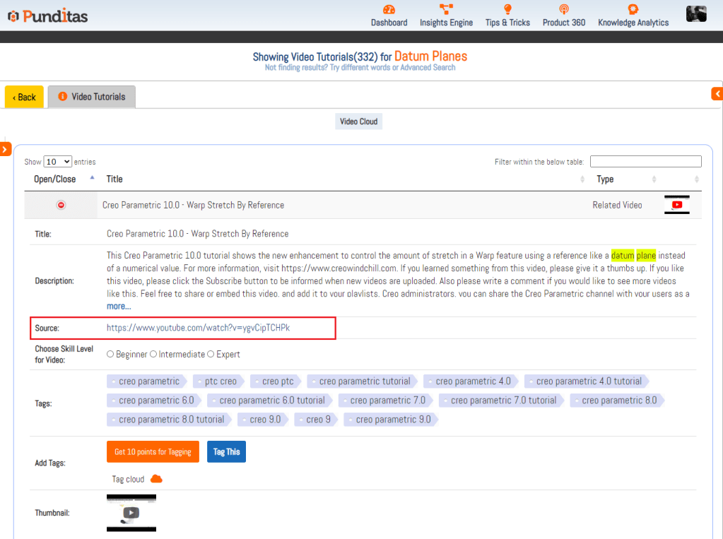Select the Intermediate skill level
This screenshot has height=539, width=723.
tap(153, 354)
